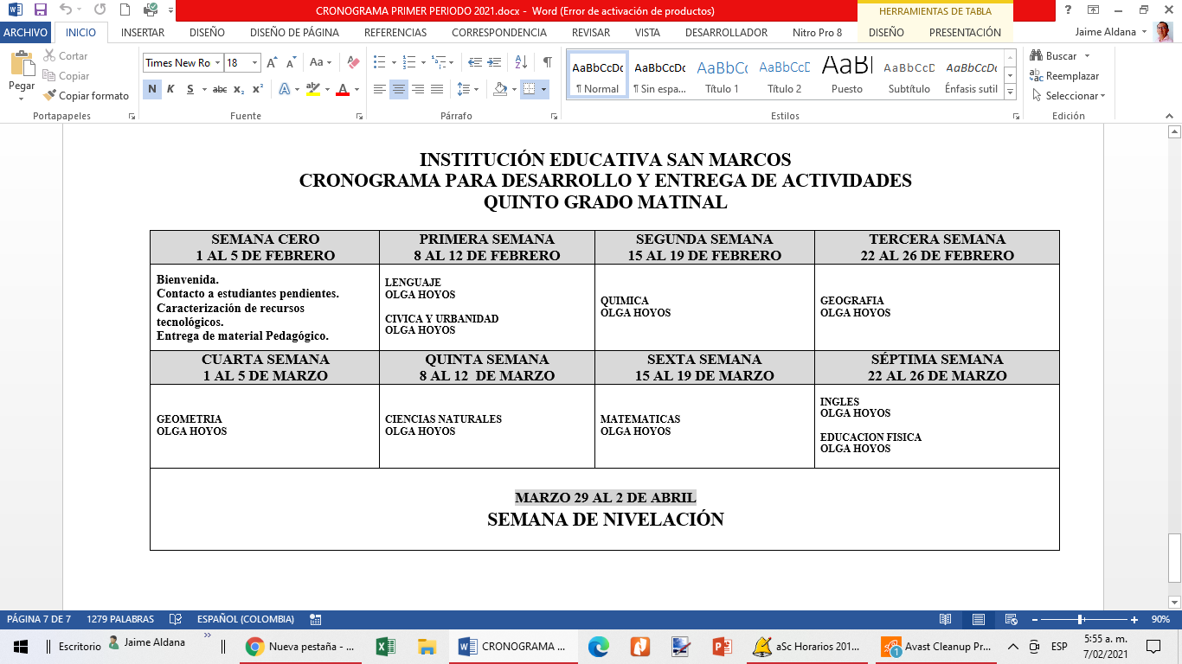Switch to web layout view
Image resolution: width=1182 pixels, height=664 pixels.
(x=1011, y=619)
